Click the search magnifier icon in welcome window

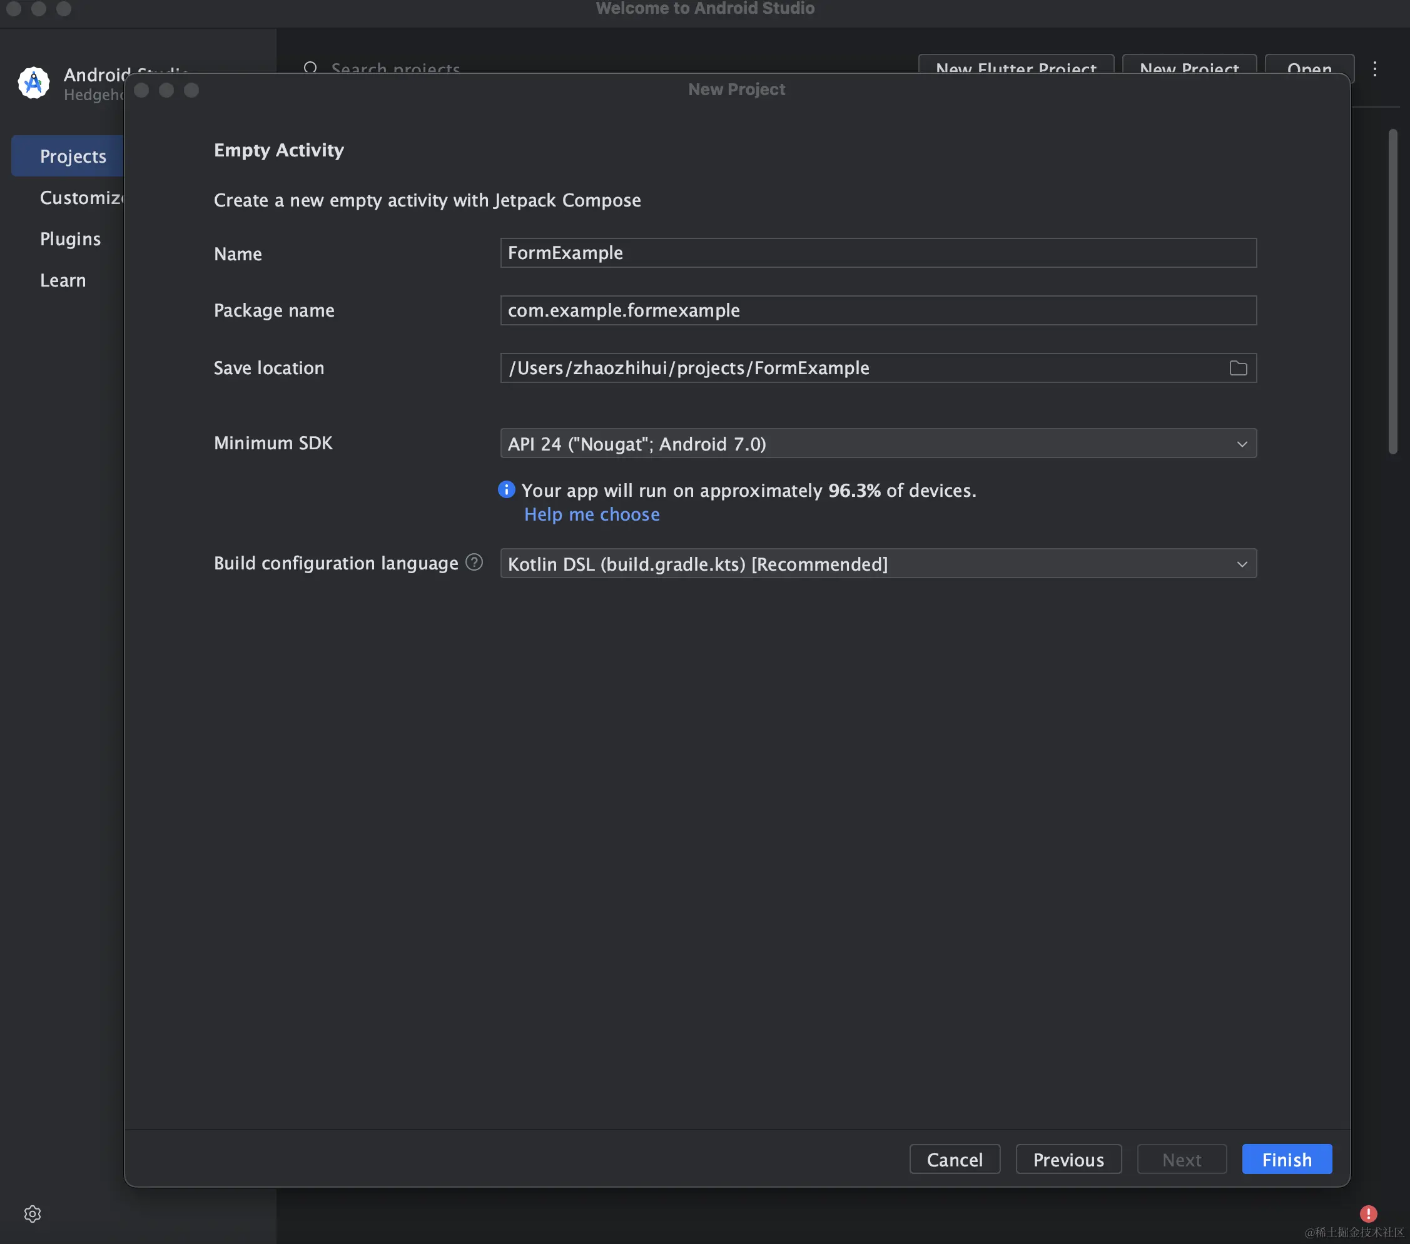(x=310, y=68)
